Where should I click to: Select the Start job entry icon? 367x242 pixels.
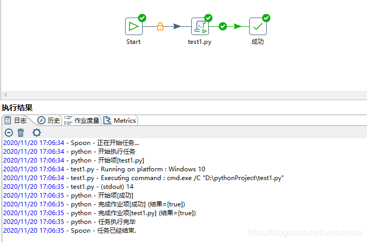click(134, 26)
